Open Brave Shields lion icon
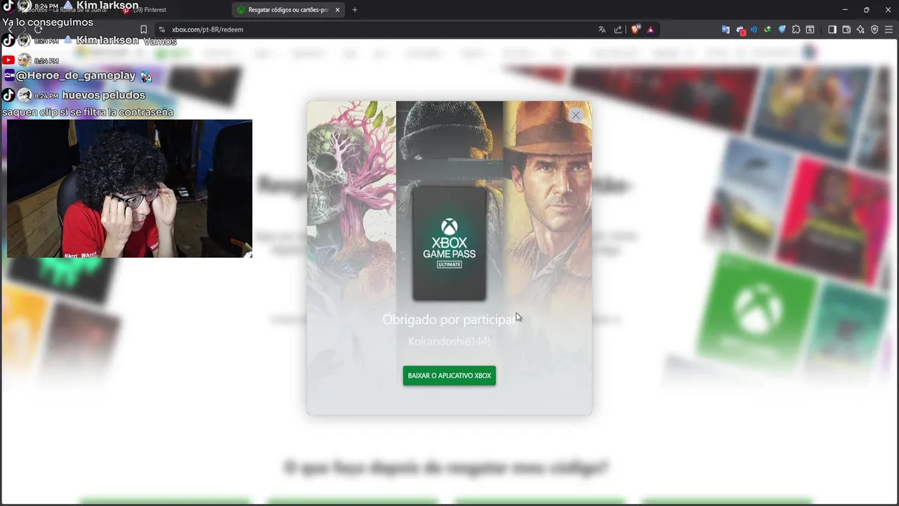 point(636,30)
